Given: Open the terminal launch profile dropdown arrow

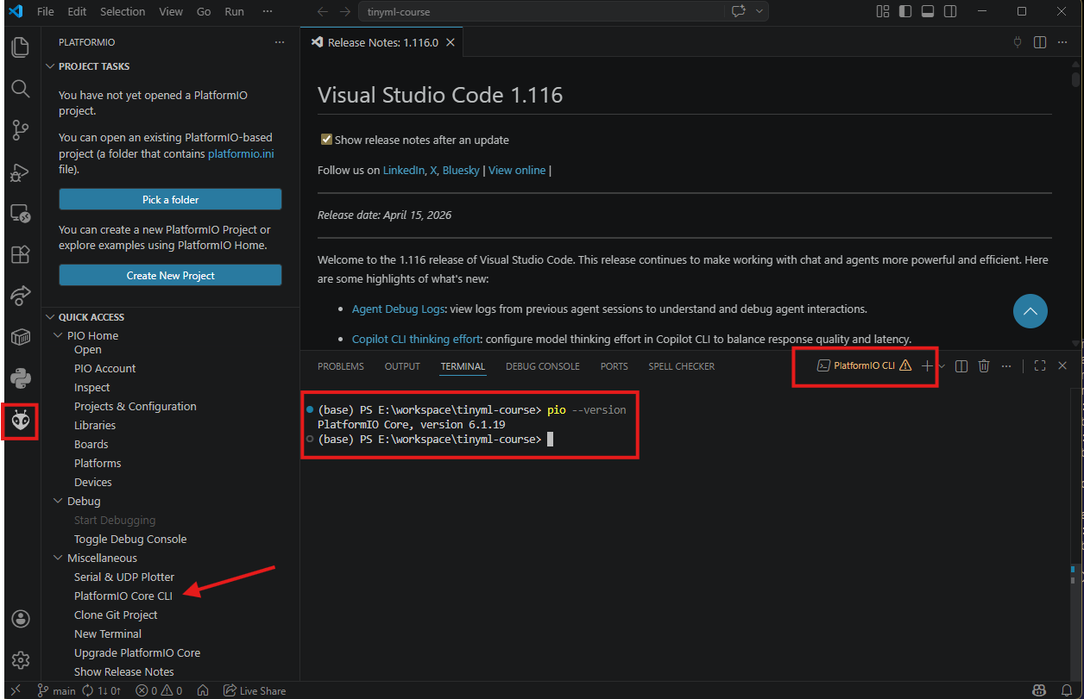Looking at the screenshot, I should [942, 366].
